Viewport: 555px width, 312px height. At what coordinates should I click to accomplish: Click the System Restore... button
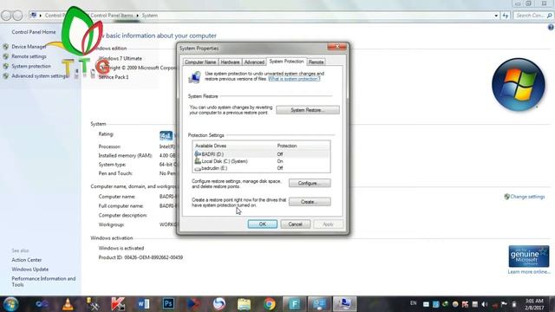pos(308,110)
